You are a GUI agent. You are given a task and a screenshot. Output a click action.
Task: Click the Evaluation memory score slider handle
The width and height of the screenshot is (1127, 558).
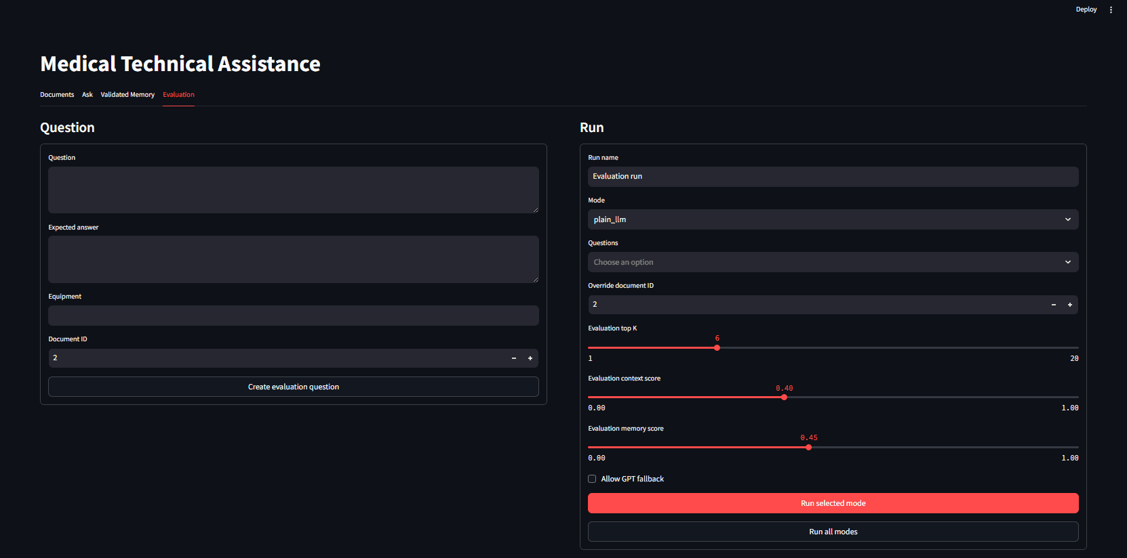(808, 447)
